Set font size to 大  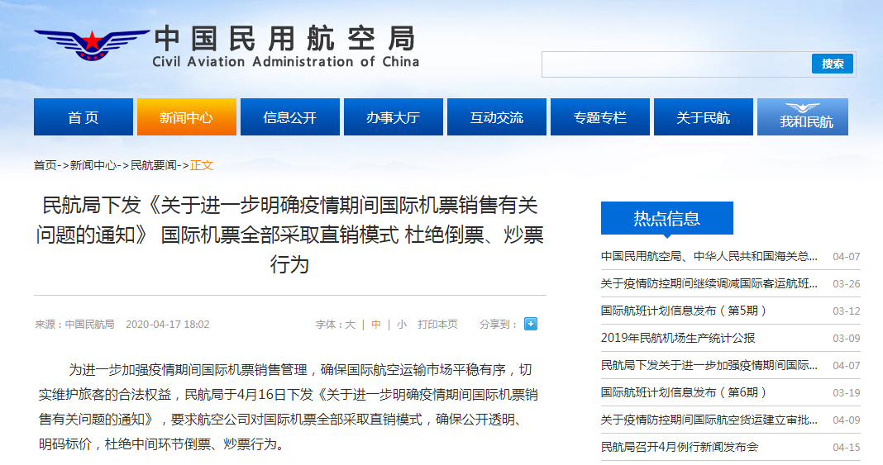click(x=351, y=325)
